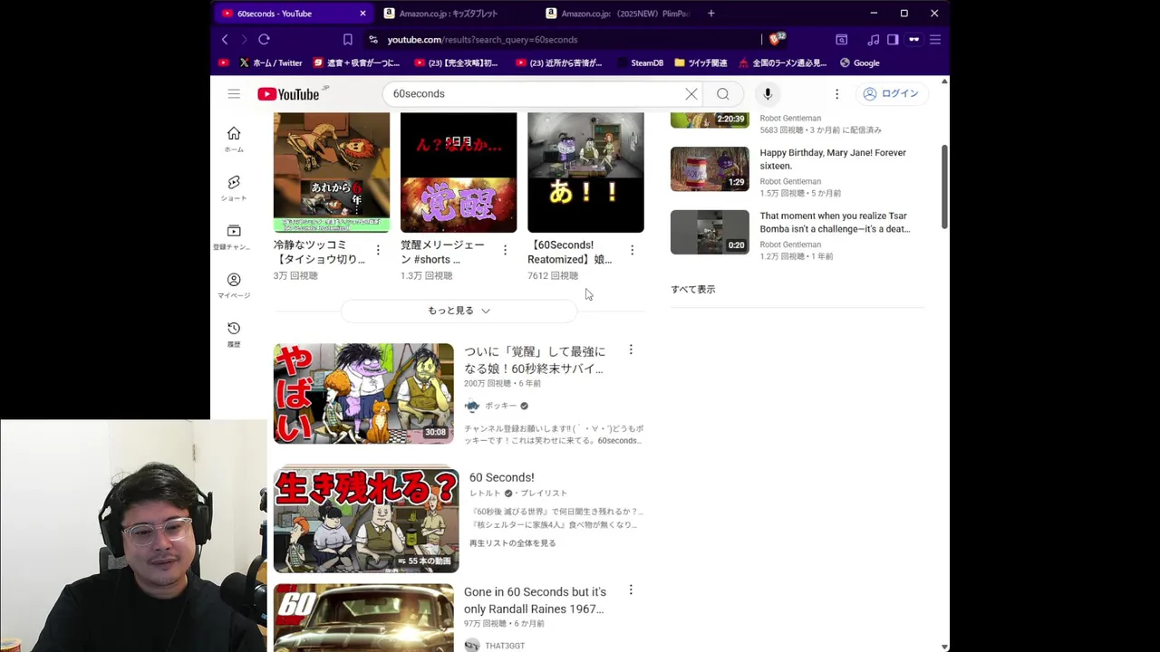Bookmark this page with the bookmark icon
This screenshot has width=1160, height=652.
click(x=347, y=39)
